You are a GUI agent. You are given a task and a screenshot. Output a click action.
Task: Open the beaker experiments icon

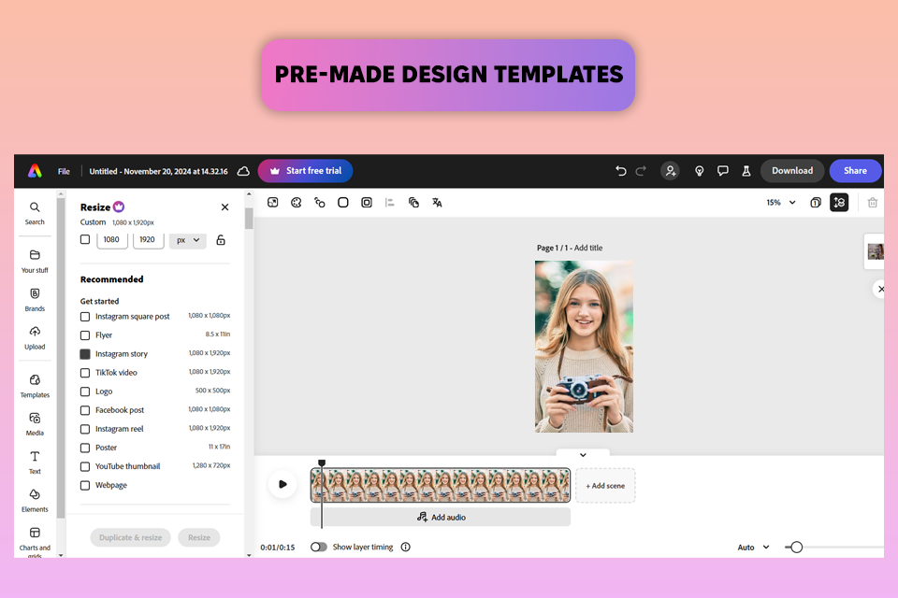pos(746,171)
